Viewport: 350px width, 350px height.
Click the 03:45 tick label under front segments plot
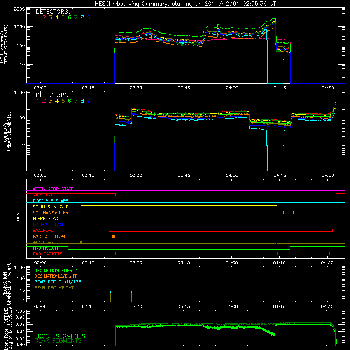pyautogui.click(x=184, y=88)
